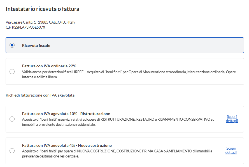Click the RISTRUTTURAZIONE, RESTAURO description text

point(118,122)
